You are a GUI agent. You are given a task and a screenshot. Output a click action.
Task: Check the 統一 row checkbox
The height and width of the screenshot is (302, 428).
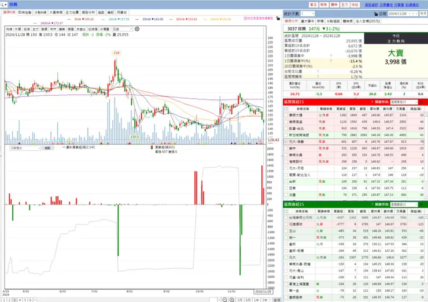(286, 238)
